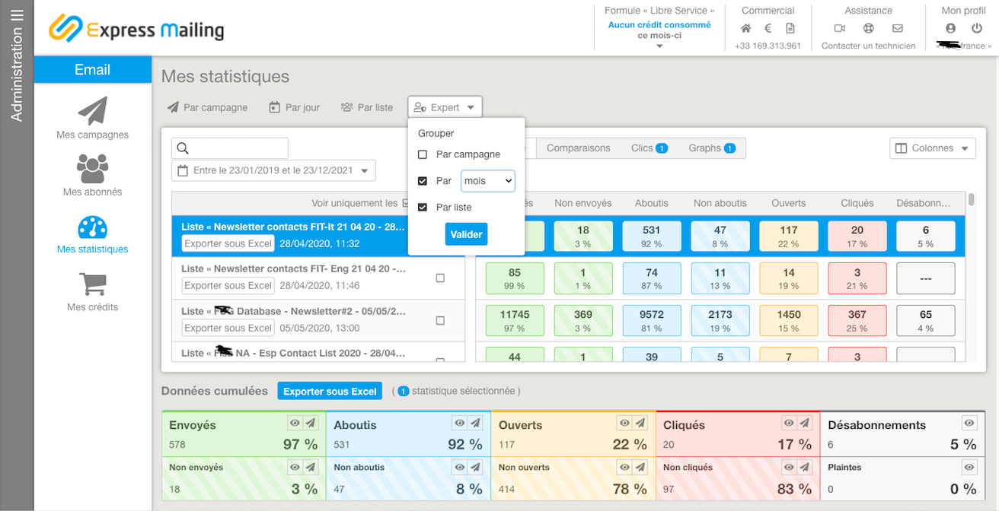Toggle eye icon in Envoyés card
This screenshot has height=511, width=999.
pyautogui.click(x=294, y=424)
